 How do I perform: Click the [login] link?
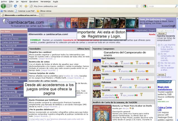(x=152, y=30)
